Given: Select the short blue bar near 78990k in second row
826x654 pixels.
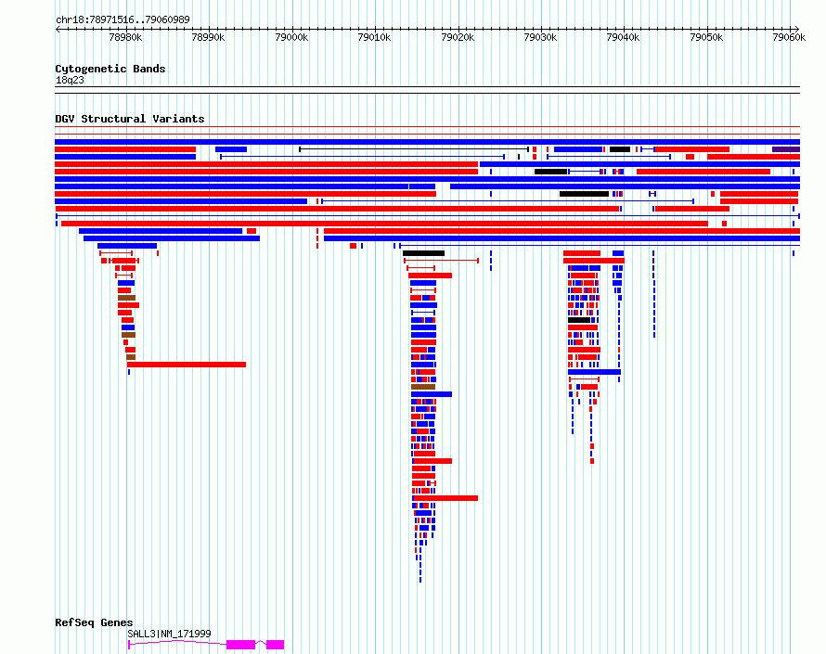Looking at the screenshot, I should click(231, 149).
